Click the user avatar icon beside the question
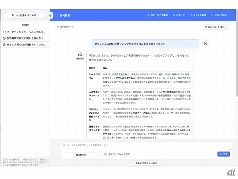 pyautogui.click(x=205, y=43)
